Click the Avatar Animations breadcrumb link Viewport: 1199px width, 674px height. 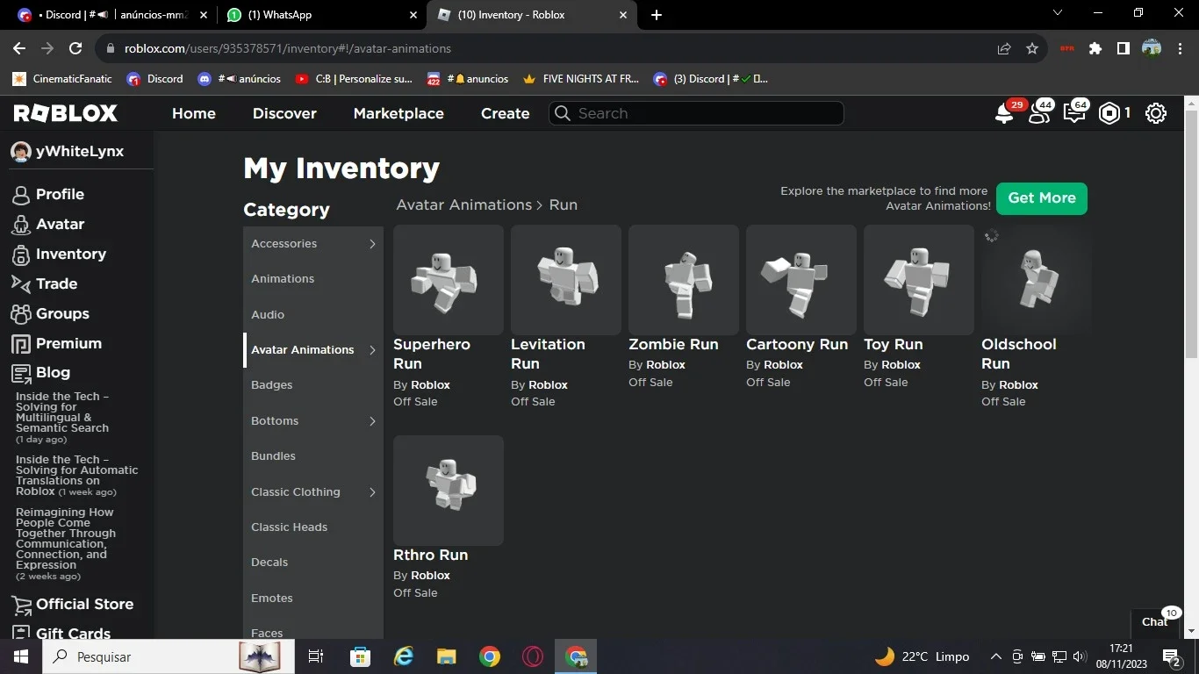click(x=464, y=204)
